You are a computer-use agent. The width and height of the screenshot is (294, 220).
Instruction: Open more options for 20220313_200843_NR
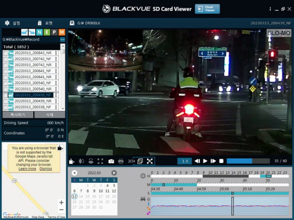(x=56, y=53)
